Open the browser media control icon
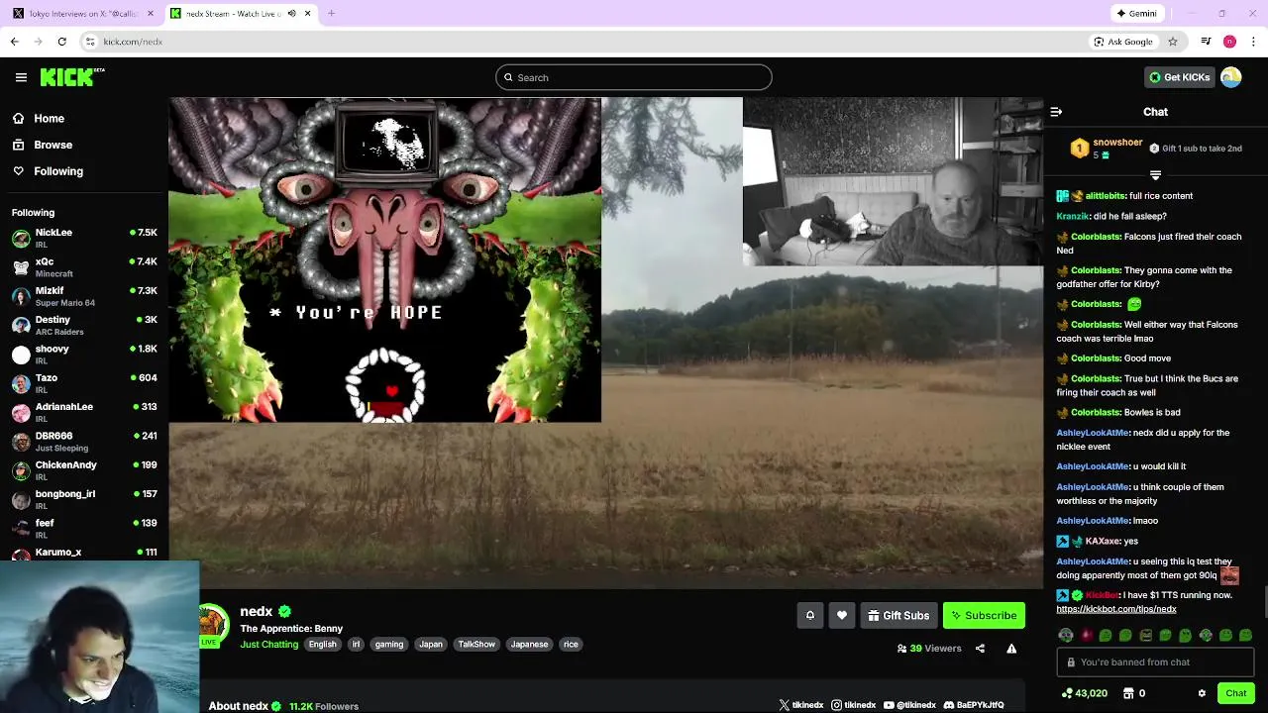Viewport: 1268px width, 713px height. (1206, 42)
